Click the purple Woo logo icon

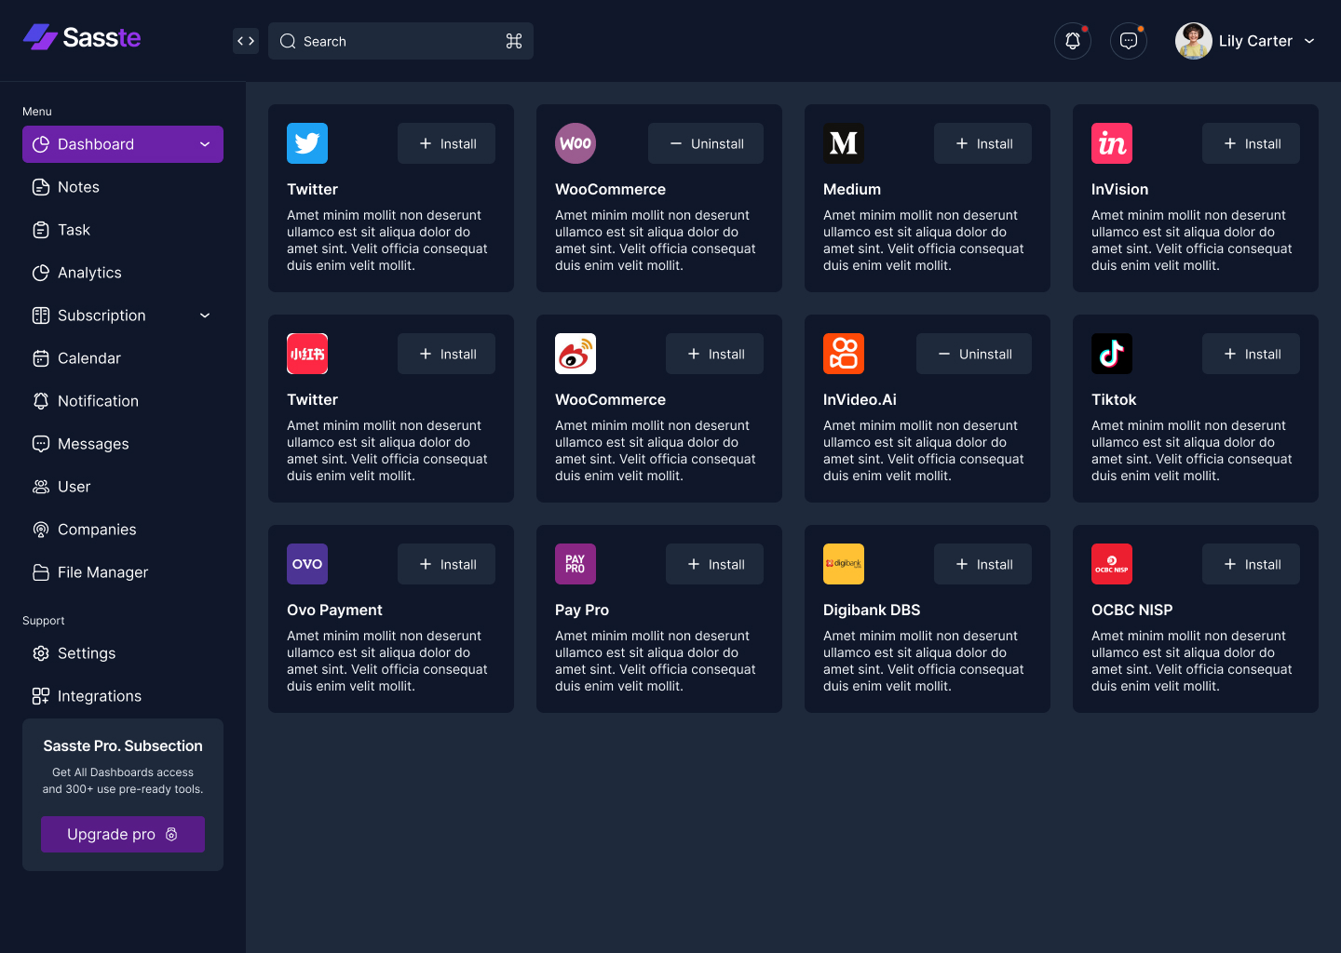click(576, 143)
